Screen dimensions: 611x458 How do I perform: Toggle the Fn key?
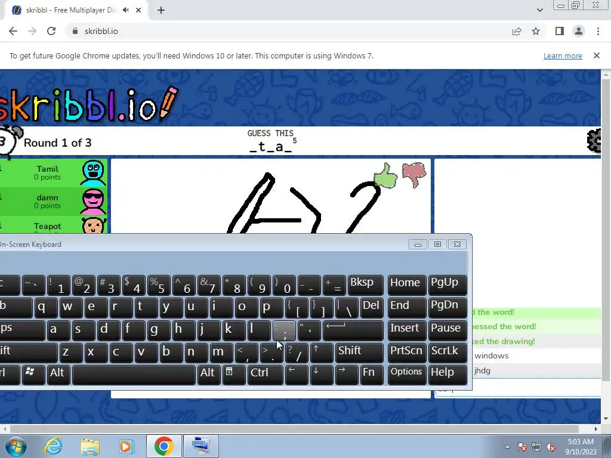click(x=372, y=375)
